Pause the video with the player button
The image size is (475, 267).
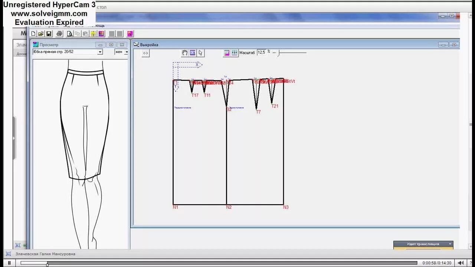coord(9,263)
